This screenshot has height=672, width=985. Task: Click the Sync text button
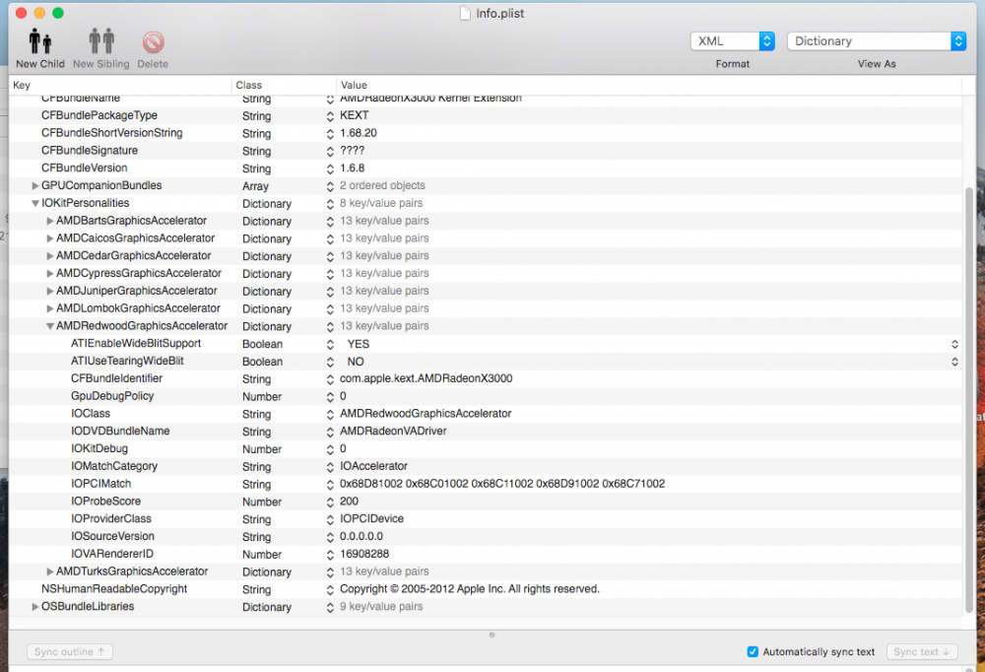pyautogui.click(x=922, y=652)
